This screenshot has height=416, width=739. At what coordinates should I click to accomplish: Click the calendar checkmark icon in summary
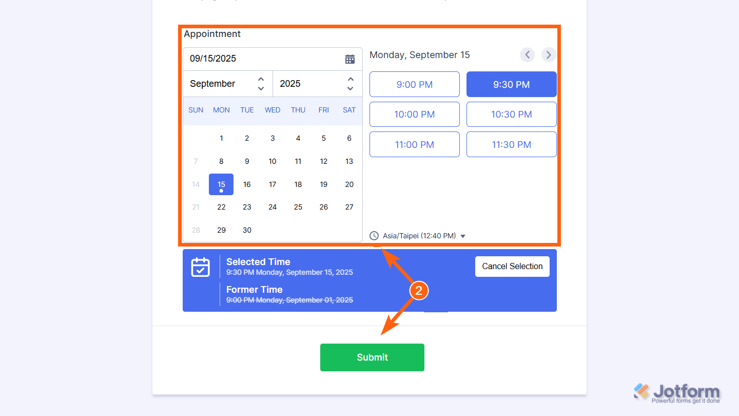tap(200, 267)
